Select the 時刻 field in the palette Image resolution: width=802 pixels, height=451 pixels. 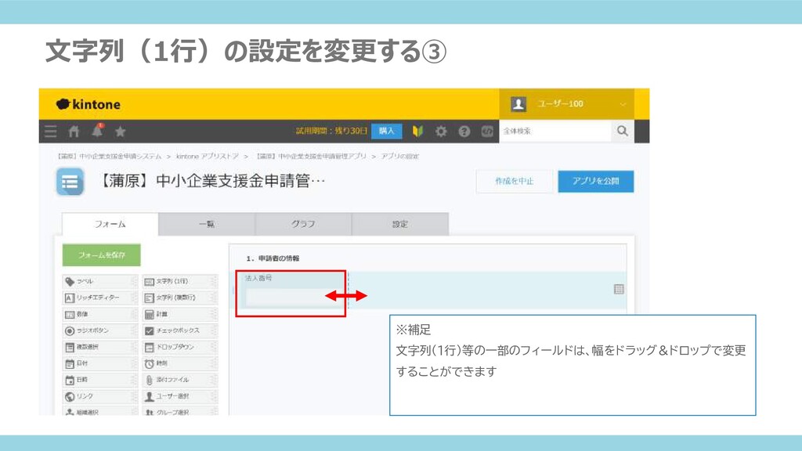coord(179,363)
